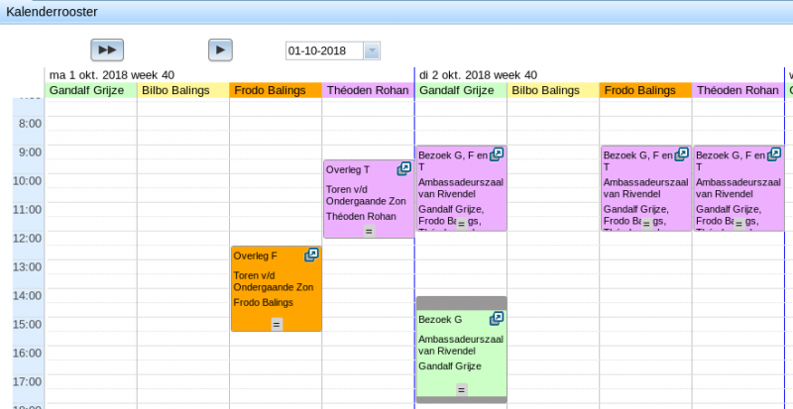Click Monday Bilbo Balings column header
Screen dimensions: 793x409
click(183, 90)
